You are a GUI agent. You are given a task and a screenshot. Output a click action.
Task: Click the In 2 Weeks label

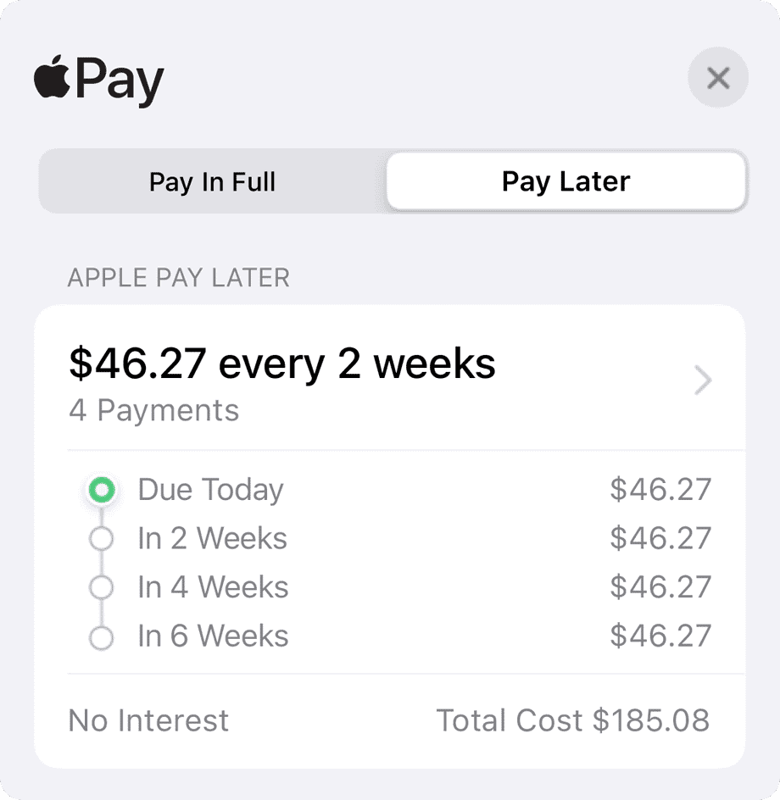(212, 539)
